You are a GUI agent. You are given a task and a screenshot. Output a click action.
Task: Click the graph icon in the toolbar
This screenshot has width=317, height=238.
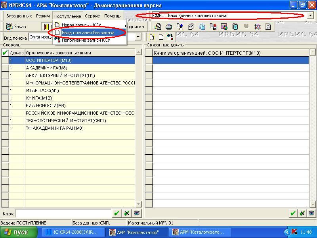click(258, 27)
